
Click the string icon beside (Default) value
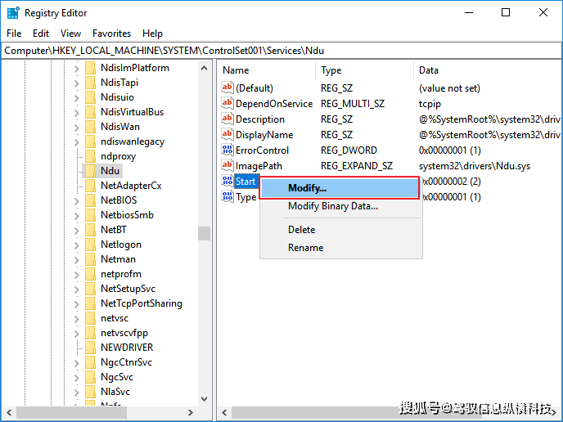(227, 88)
